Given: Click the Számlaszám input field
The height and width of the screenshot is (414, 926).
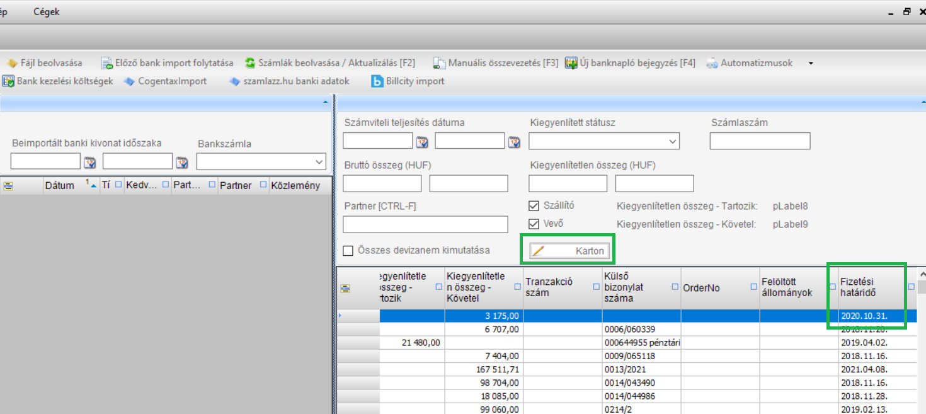Looking at the screenshot, I should click(x=760, y=142).
